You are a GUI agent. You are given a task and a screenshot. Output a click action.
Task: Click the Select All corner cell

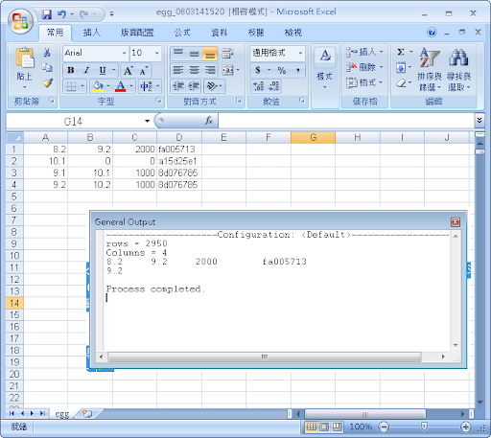pos(14,137)
